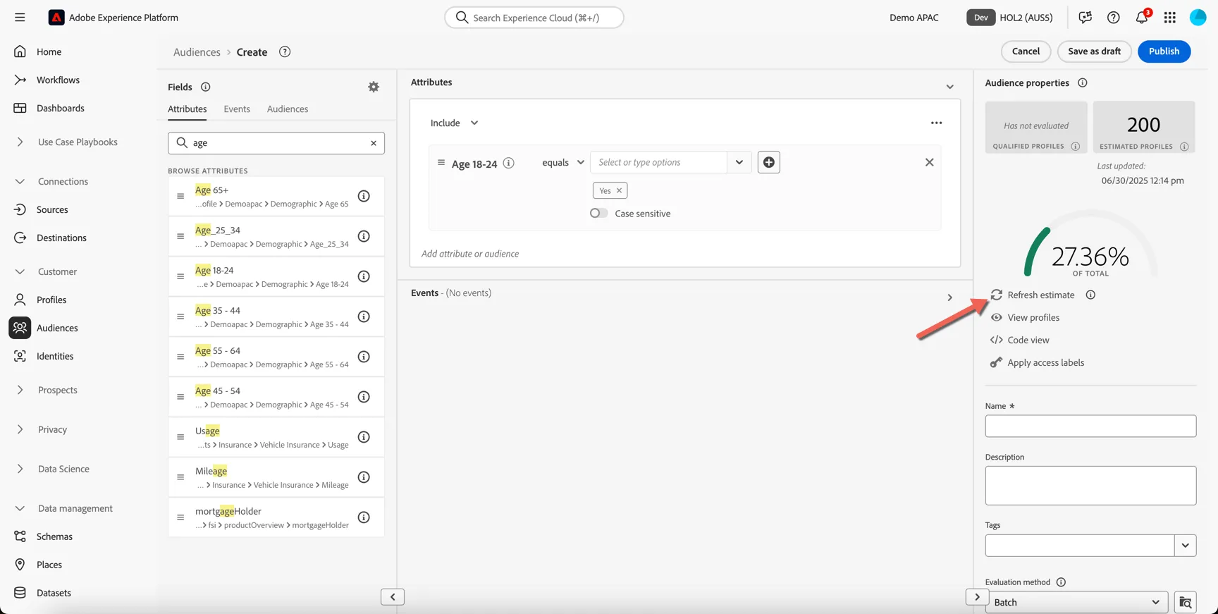Screen dimensions: 1218x614
Task: Open the Tags dropdown
Action: [1186, 545]
